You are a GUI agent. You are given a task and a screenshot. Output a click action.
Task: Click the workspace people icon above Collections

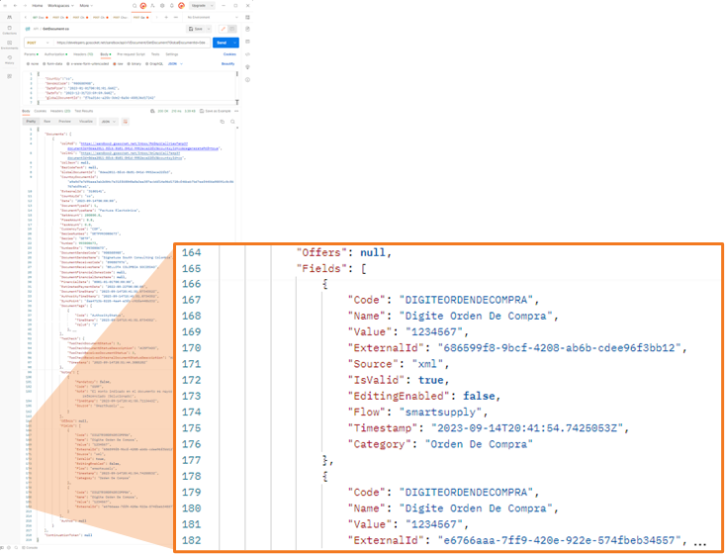10,17
